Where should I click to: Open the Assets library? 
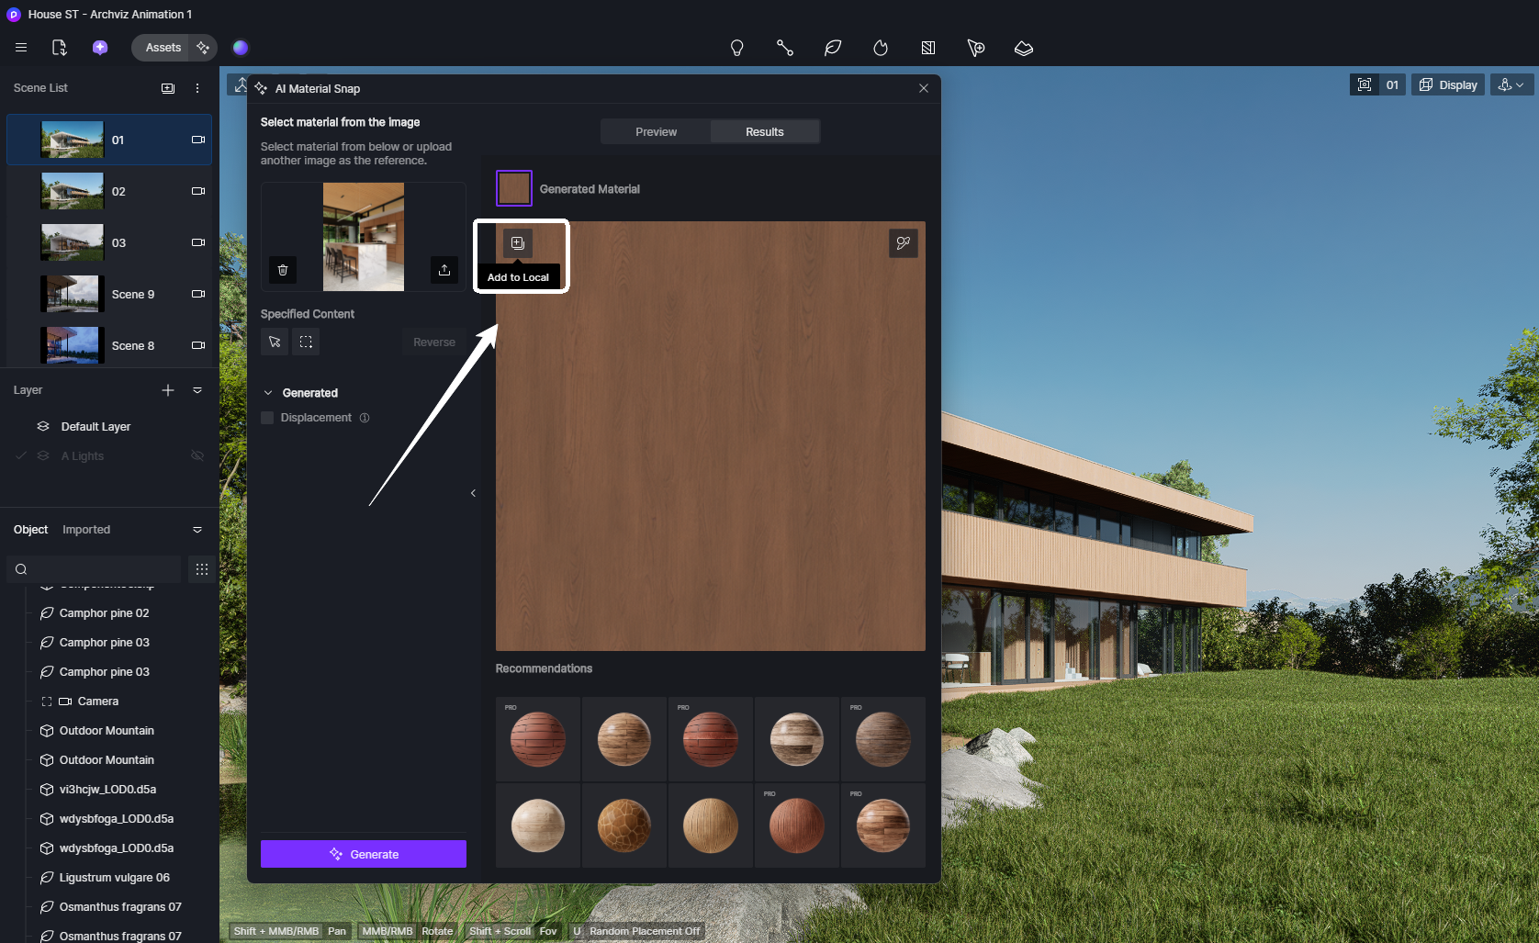(163, 48)
